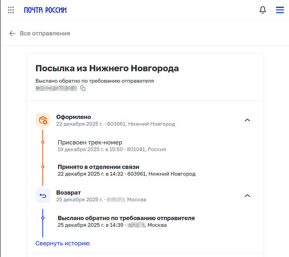Click the Посылка из Нижнего Новгорода title
This screenshot has width=289, height=257.
coord(107,69)
